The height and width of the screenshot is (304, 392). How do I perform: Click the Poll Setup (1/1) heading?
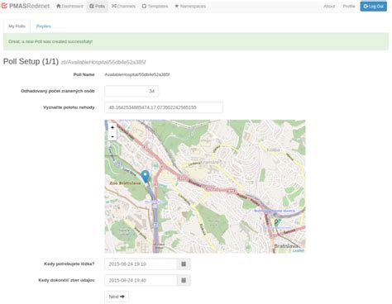point(31,61)
